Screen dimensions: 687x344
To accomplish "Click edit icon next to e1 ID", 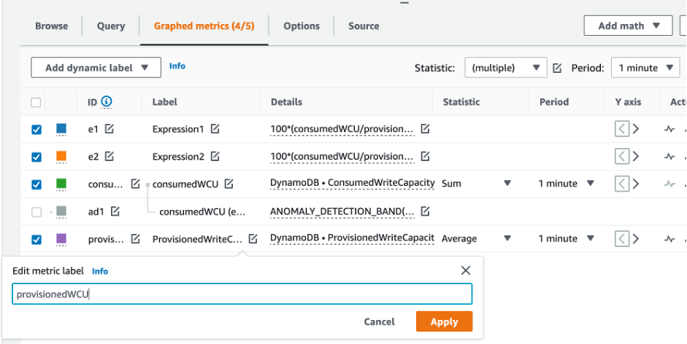I will point(109,129).
